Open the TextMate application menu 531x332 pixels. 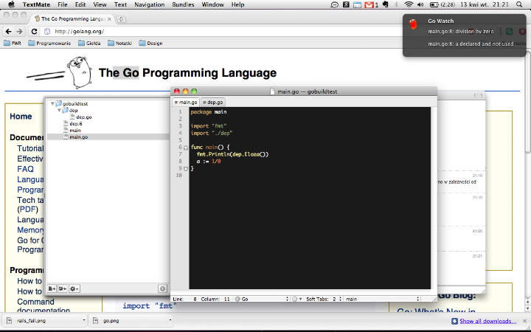(36, 4)
